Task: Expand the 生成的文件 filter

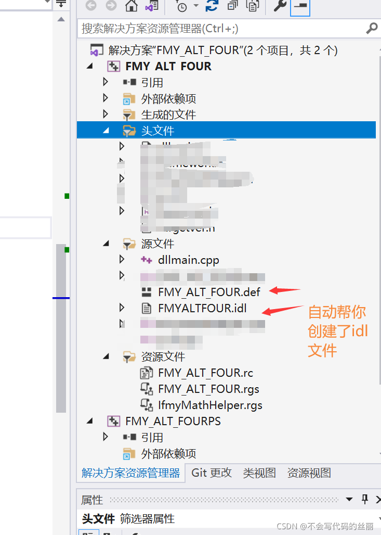Action: click(106, 114)
